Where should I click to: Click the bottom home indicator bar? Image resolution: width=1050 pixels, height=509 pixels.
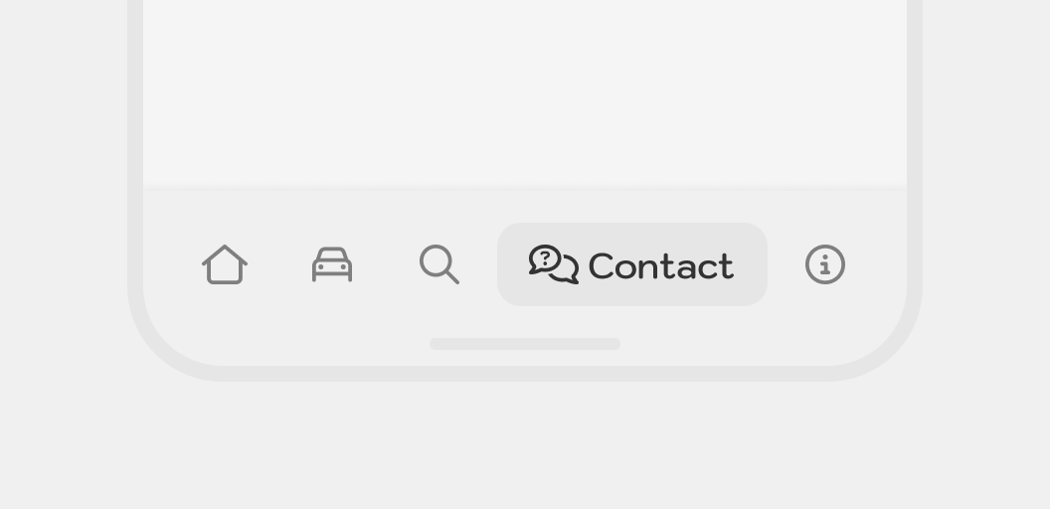pos(525,344)
